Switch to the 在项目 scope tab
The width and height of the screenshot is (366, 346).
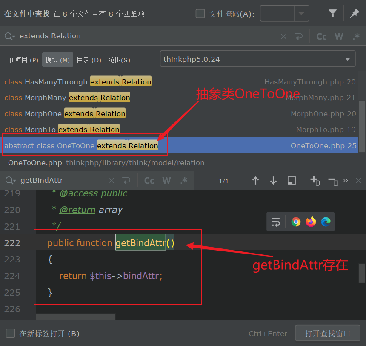[23, 60]
